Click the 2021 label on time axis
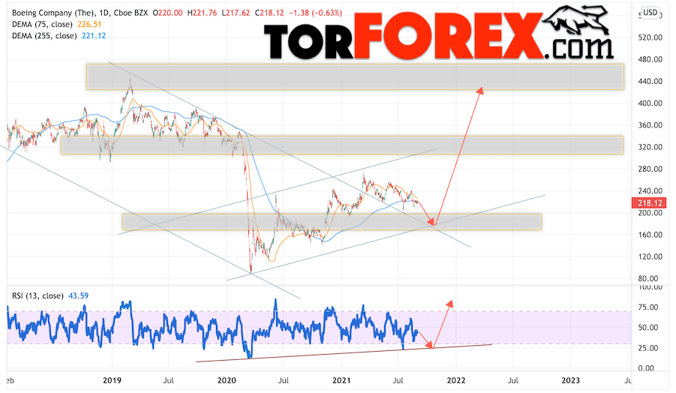Image resolution: width=676 pixels, height=393 pixels. point(341,380)
